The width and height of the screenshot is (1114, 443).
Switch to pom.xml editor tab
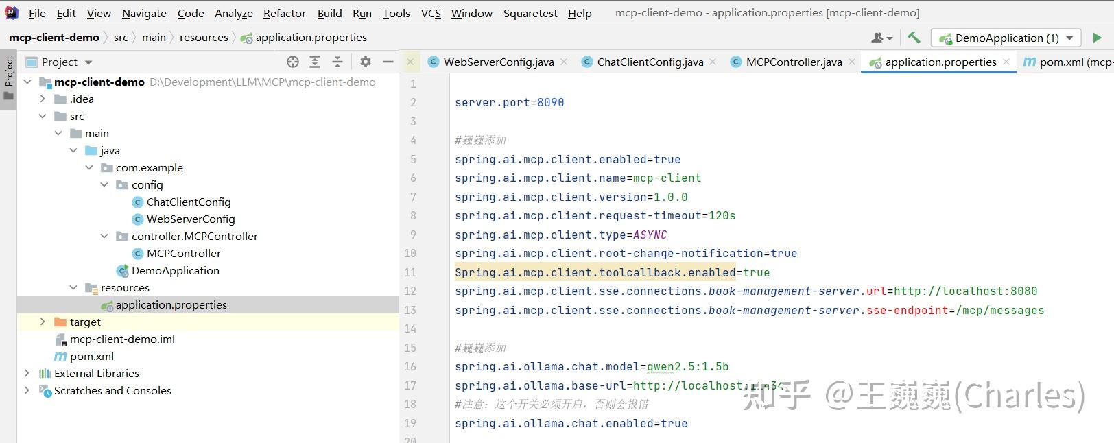[x=1067, y=62]
